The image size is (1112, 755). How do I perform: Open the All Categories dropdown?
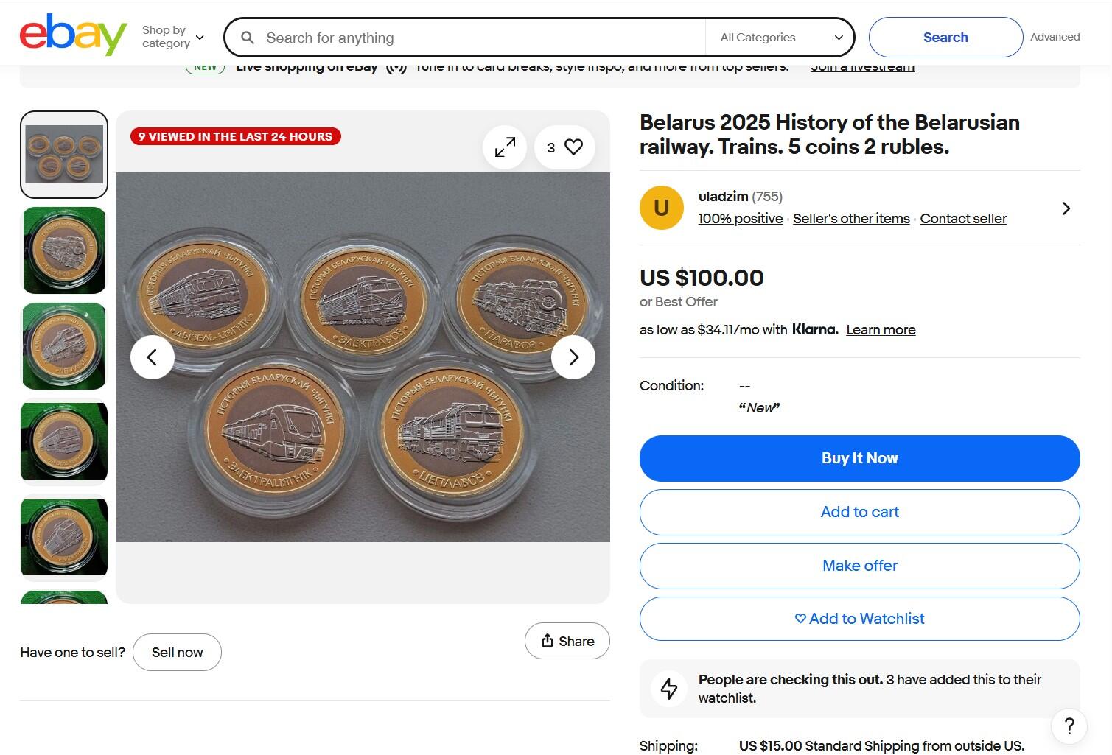[x=780, y=38]
